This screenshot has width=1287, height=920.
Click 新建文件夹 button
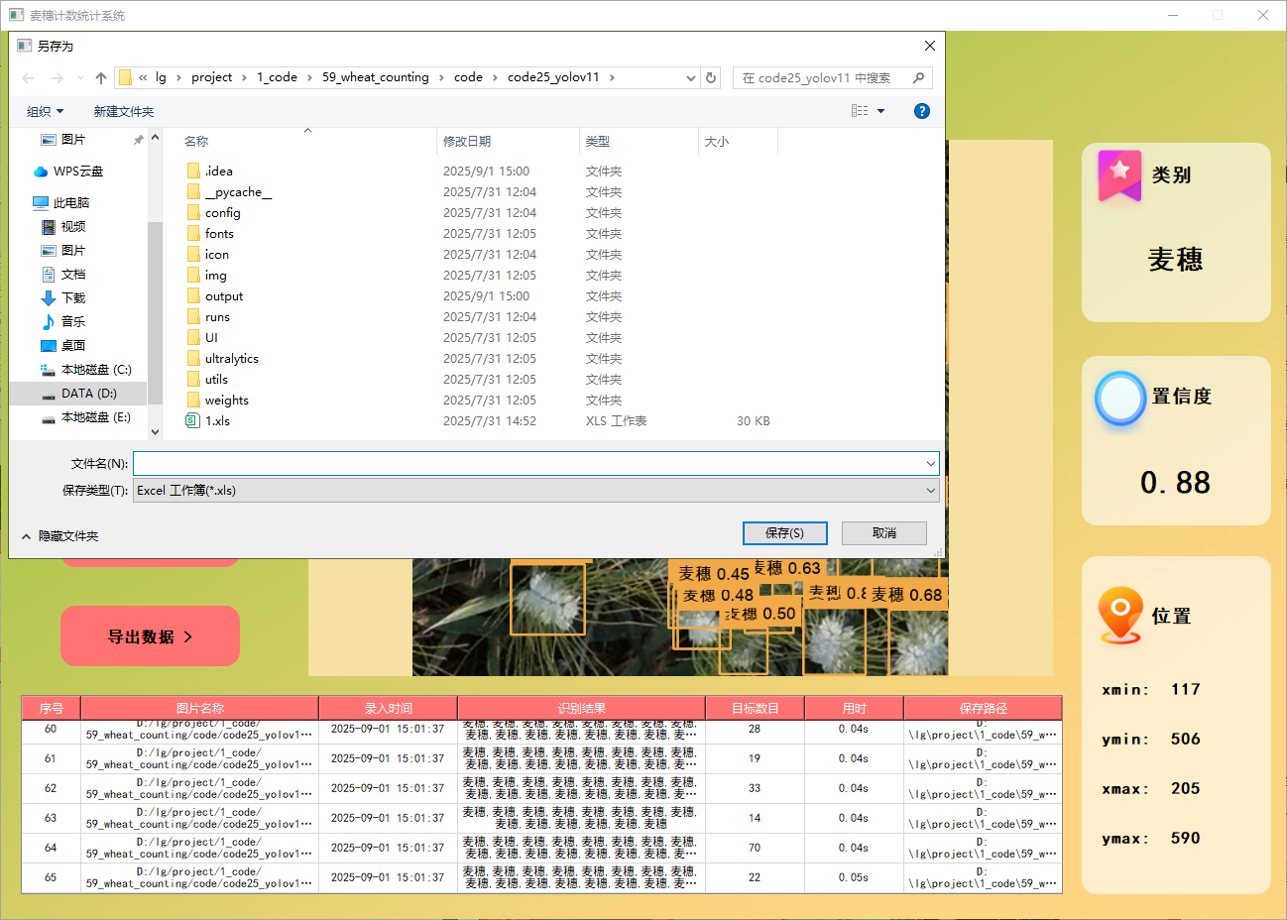tap(124, 111)
